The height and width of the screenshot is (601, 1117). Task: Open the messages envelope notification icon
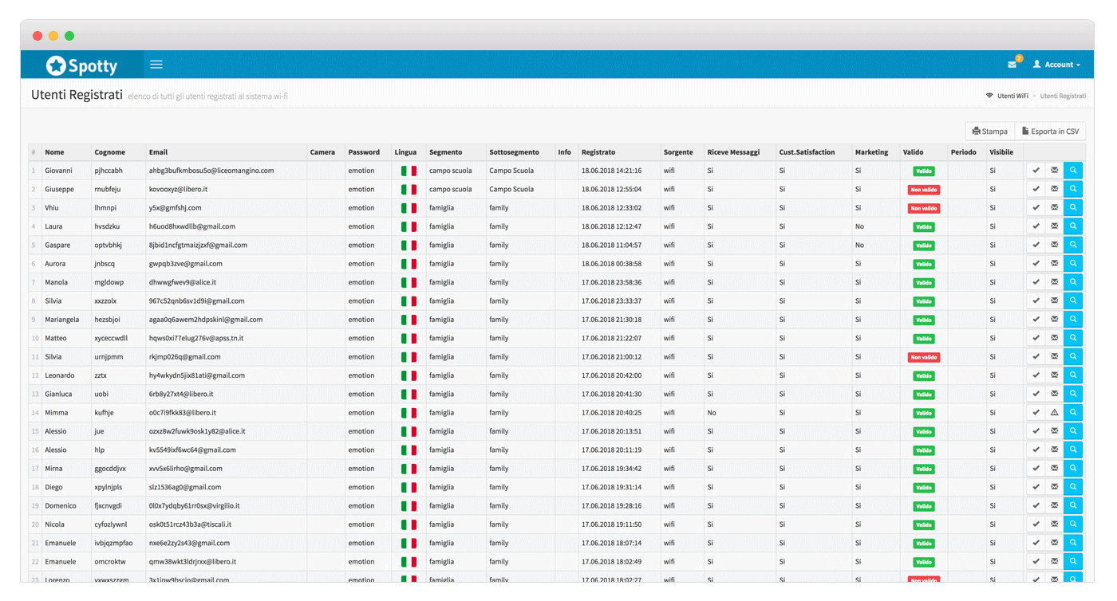click(1012, 65)
